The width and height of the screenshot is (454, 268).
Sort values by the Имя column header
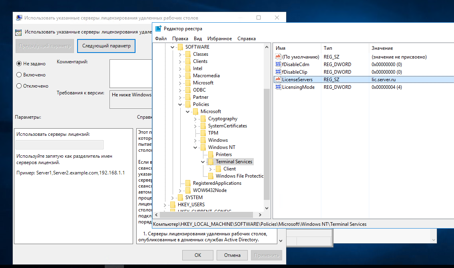[297, 48]
